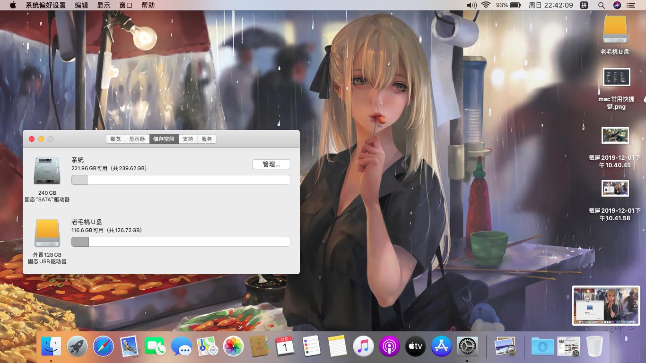
Task: Open Calendar icon in the Dock
Action: pyautogui.click(x=285, y=346)
